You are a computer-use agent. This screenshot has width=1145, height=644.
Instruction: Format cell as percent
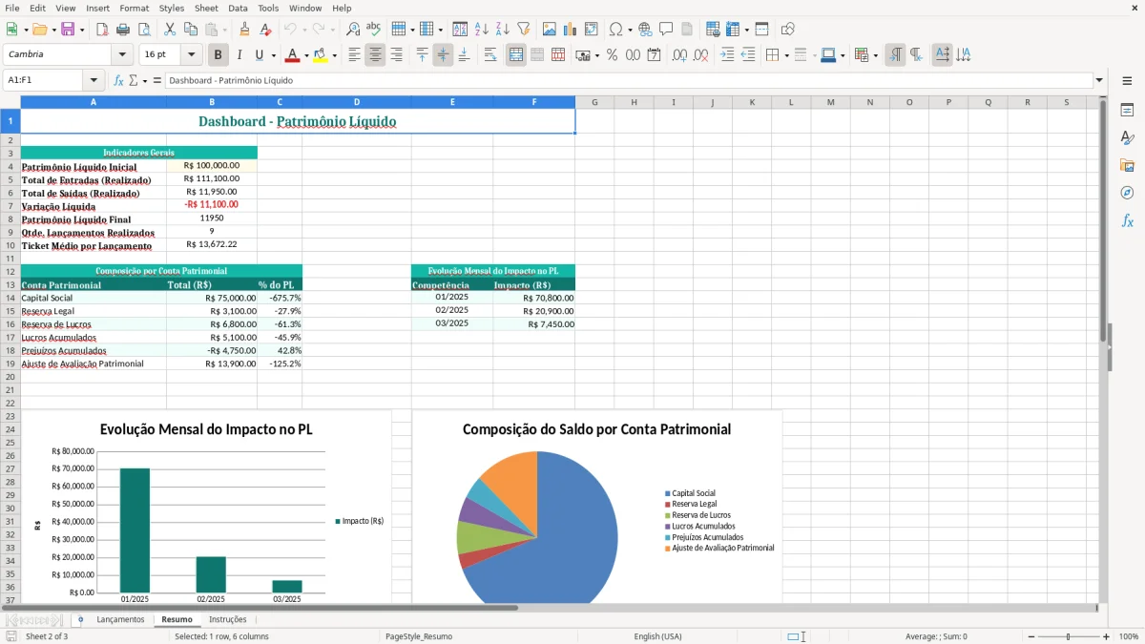click(x=612, y=55)
